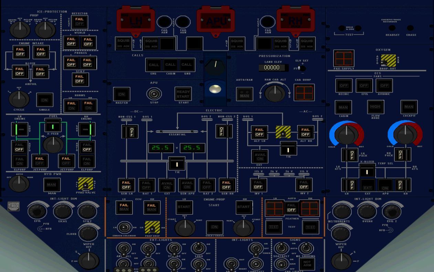Image resolution: width=434 pixels, height=272 pixels.
Task: Flip the STROBE lights toggle switch
Action: tap(173, 248)
